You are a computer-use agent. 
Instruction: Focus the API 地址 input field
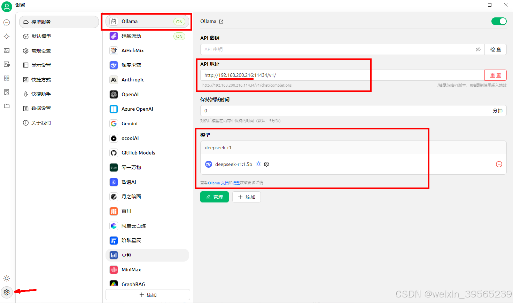tap(342, 75)
